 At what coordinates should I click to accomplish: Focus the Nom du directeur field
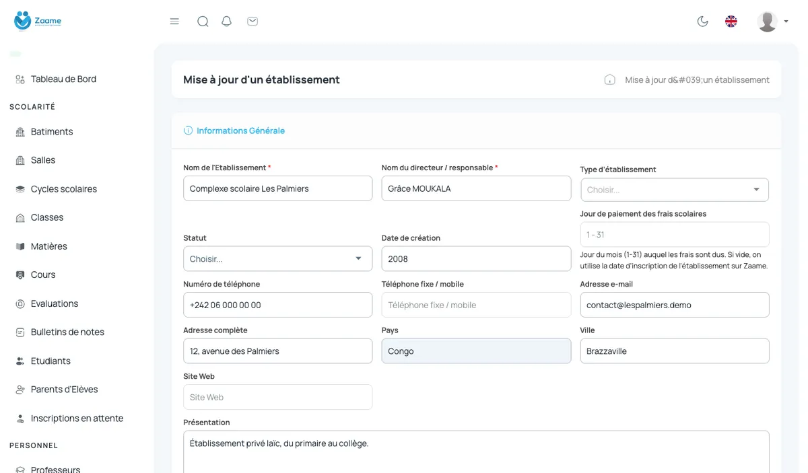click(476, 188)
